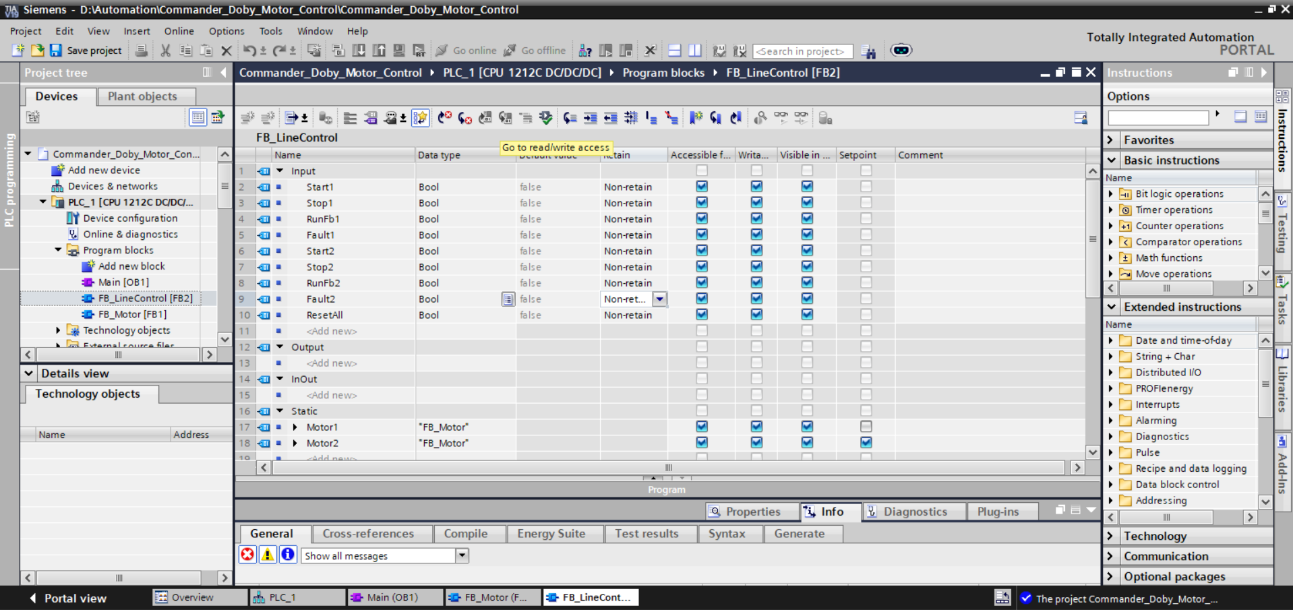Screen dimensions: 1293x610
Task: Click the Undo arrow
Action: (249, 51)
